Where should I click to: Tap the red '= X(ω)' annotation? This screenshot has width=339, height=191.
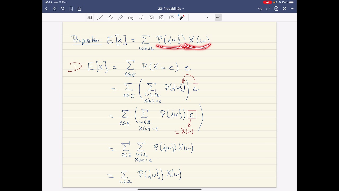click(x=184, y=131)
